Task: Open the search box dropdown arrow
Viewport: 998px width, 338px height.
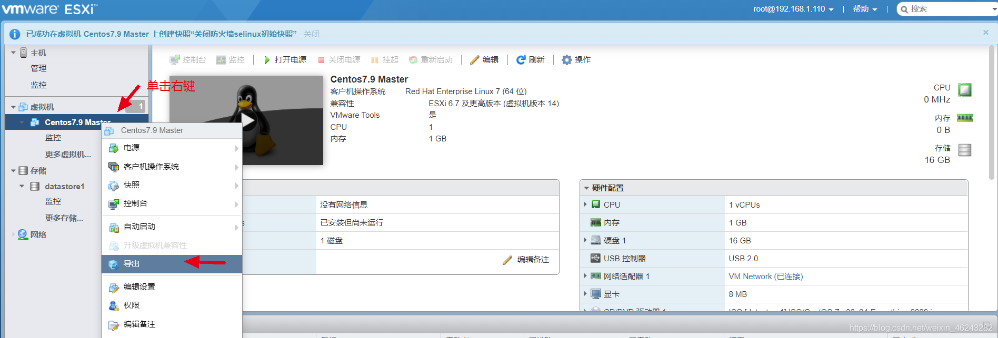Action: coord(994,9)
